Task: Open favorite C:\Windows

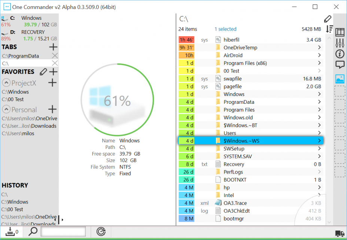Action: pos(15,92)
